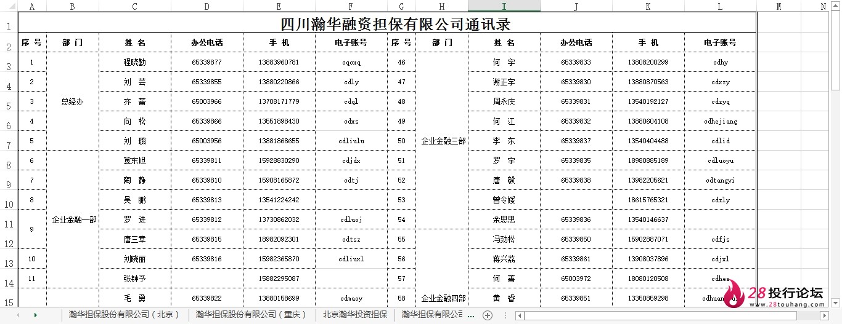
Task: Select the name cell 刘晓丽
Action: tap(135, 259)
